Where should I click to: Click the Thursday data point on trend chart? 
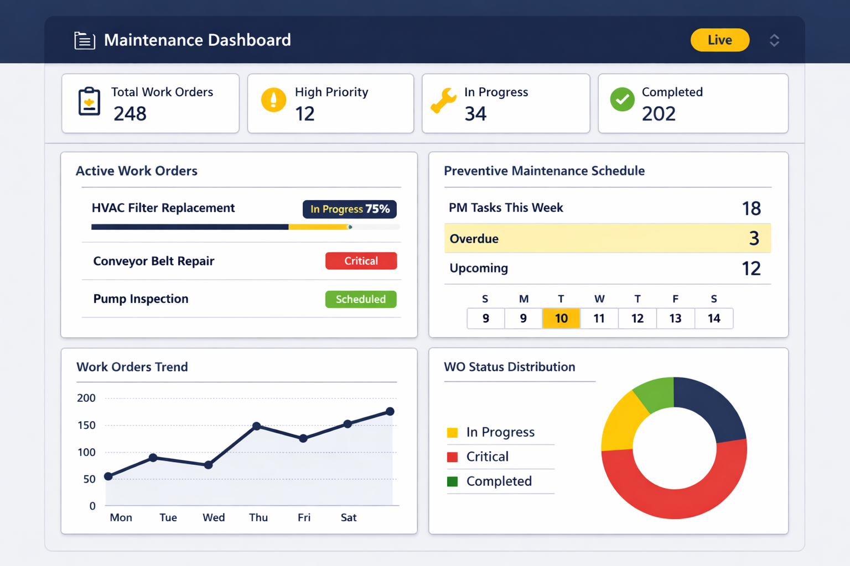(257, 426)
